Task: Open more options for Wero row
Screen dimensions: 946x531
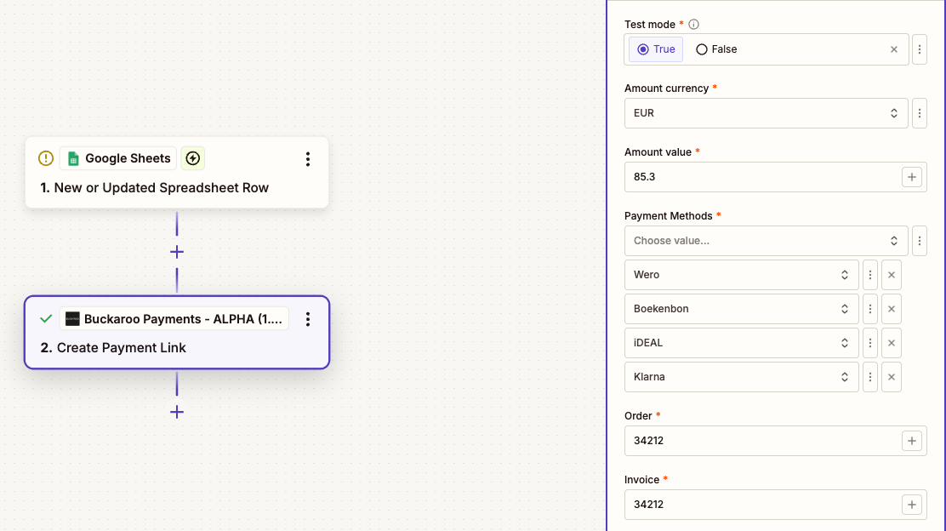Action: click(x=870, y=275)
